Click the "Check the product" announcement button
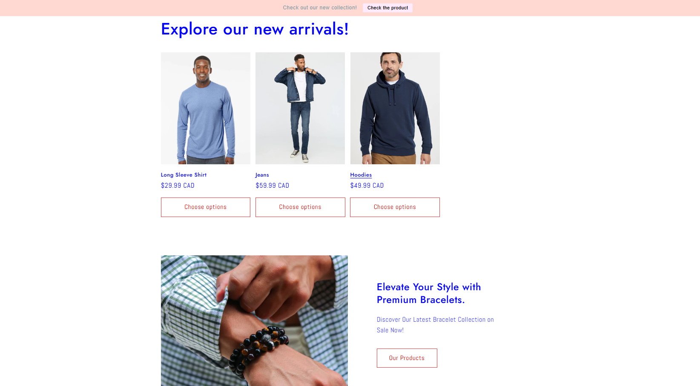Viewport: 700px width, 386px height. pyautogui.click(x=387, y=8)
